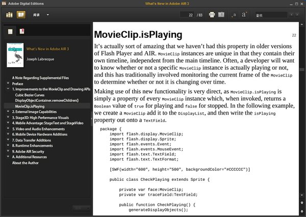306x217 pixels.
Task: Decrease text size with small 'a'
Action: [234, 15]
